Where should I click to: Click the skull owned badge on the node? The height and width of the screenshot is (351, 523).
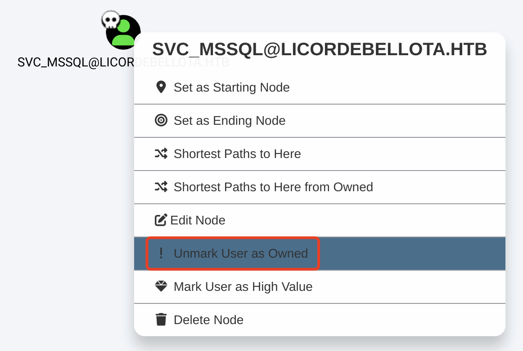coord(110,20)
